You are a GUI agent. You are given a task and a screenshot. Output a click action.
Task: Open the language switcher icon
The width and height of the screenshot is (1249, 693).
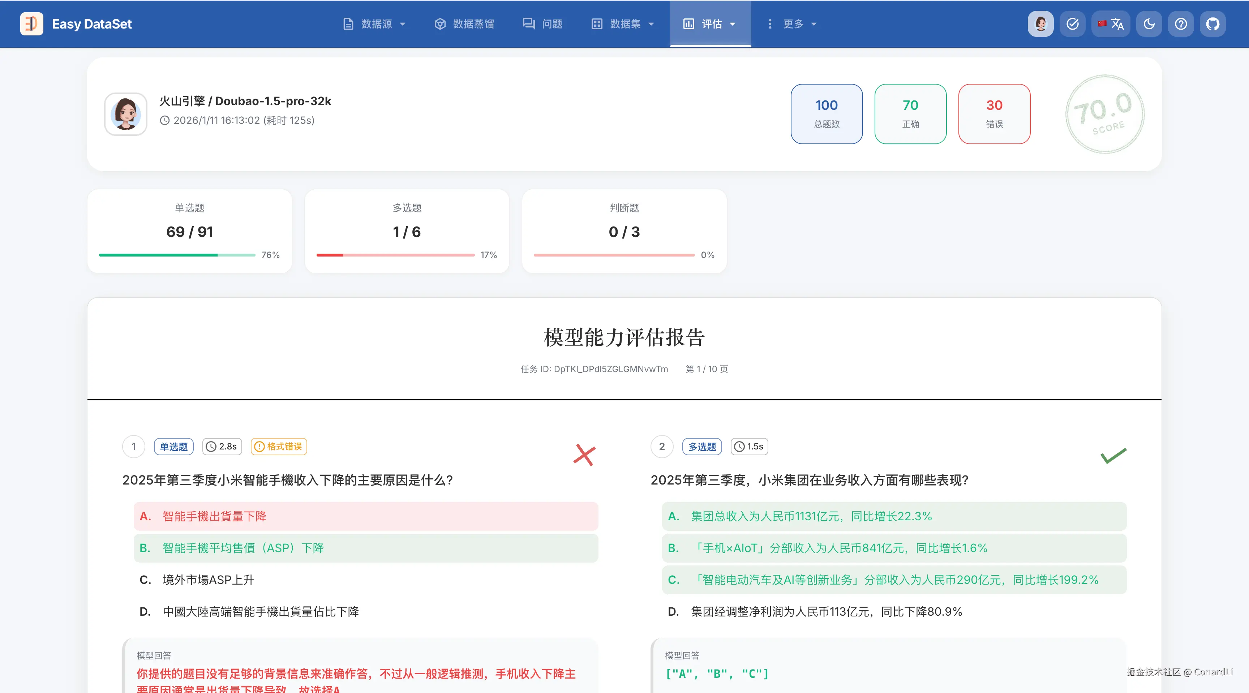pyautogui.click(x=1111, y=24)
